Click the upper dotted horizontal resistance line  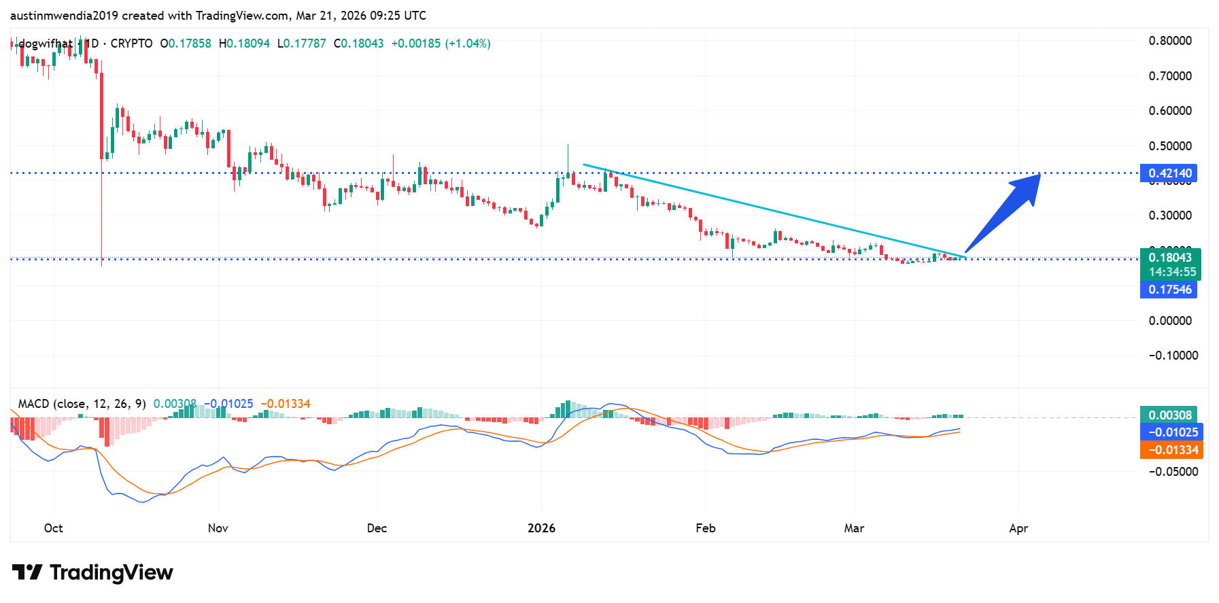[x=408, y=173]
